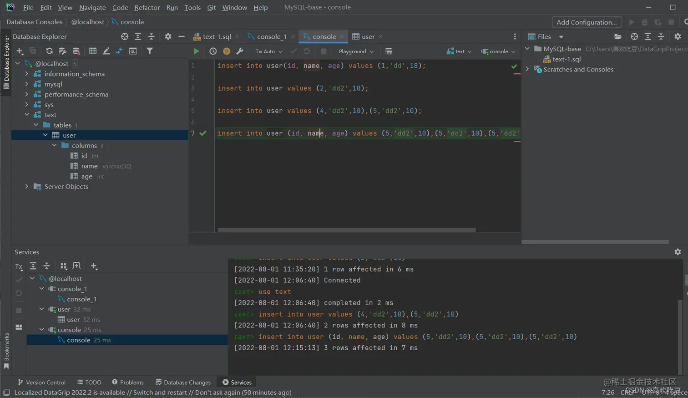
Task: Click the Edit Source pencil icon
Action: [x=106, y=51]
